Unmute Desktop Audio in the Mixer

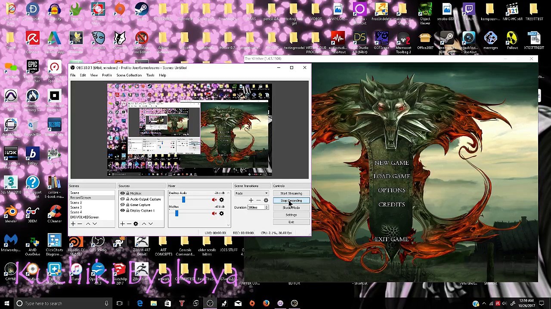point(214,200)
